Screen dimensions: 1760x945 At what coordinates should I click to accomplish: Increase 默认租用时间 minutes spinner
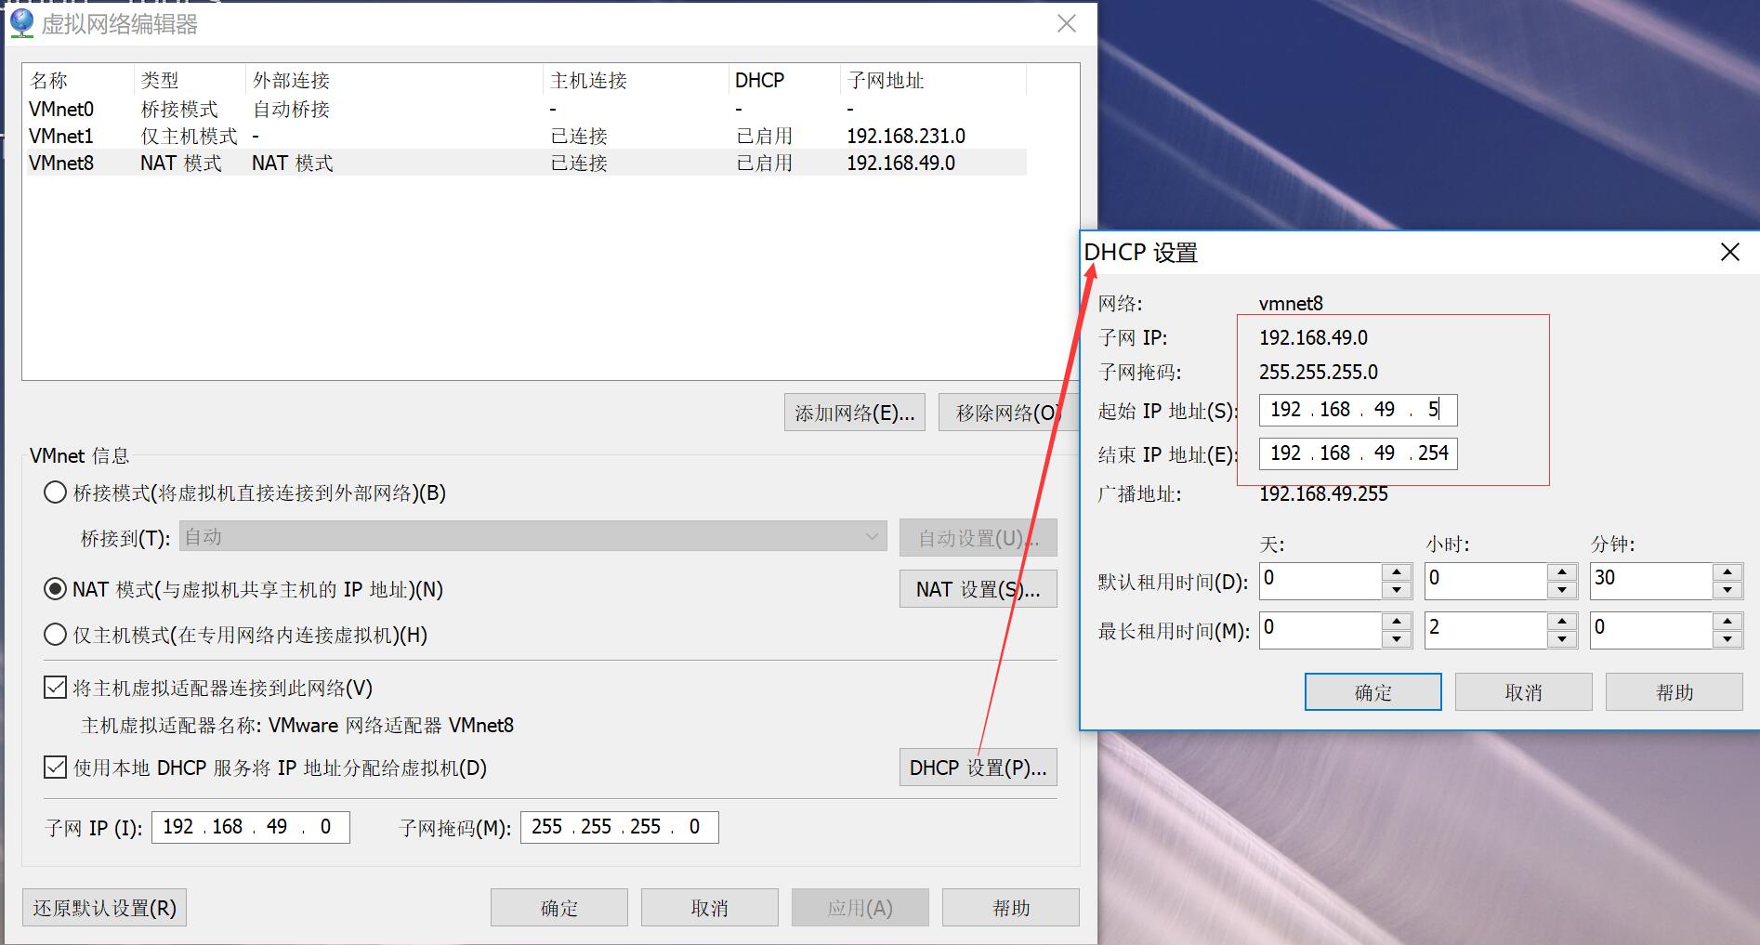coord(1727,572)
